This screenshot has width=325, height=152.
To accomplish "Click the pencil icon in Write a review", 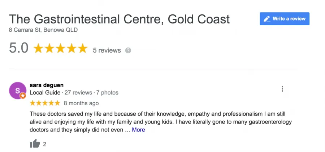I will (x=267, y=19).
